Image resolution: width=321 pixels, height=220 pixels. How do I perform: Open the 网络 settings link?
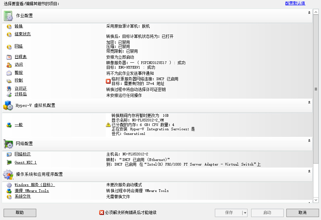click(x=19, y=46)
